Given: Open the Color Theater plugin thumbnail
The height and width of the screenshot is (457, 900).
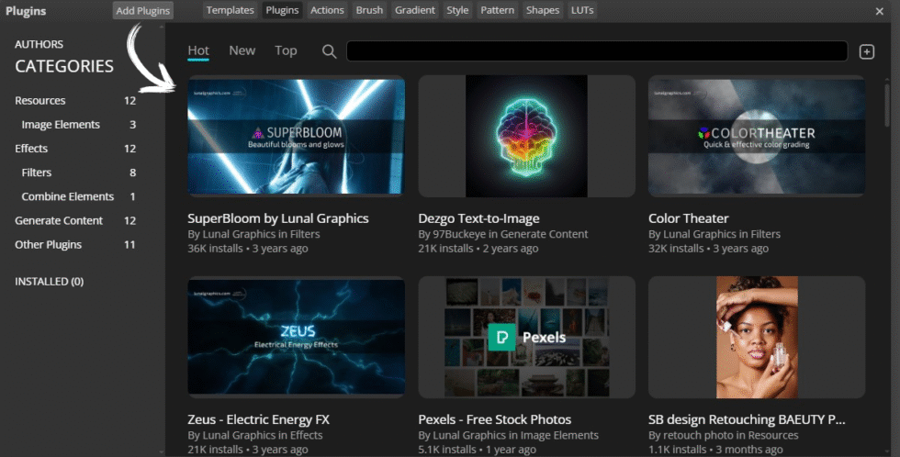Looking at the screenshot, I should 757,136.
